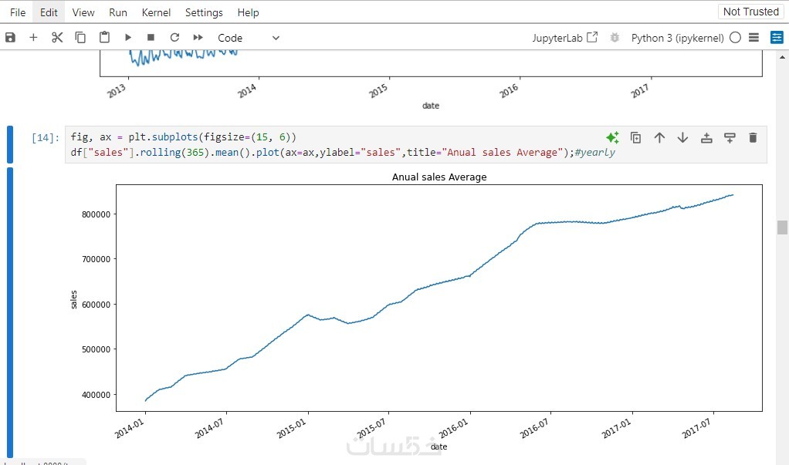Restart kernel and run all cells
Screen dimensions: 789x465
pyautogui.click(x=198, y=38)
